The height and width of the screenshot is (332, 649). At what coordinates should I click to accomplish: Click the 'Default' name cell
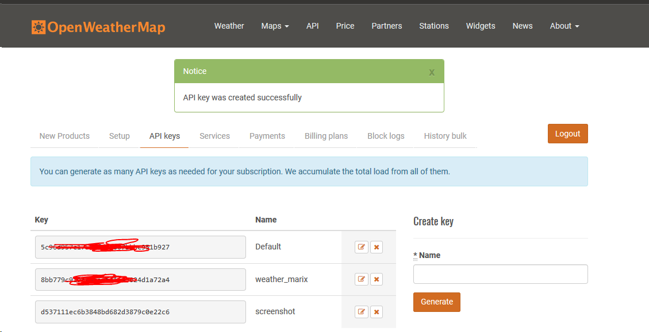pyautogui.click(x=268, y=247)
